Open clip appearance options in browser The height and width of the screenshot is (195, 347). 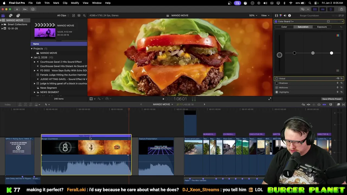[79, 15]
